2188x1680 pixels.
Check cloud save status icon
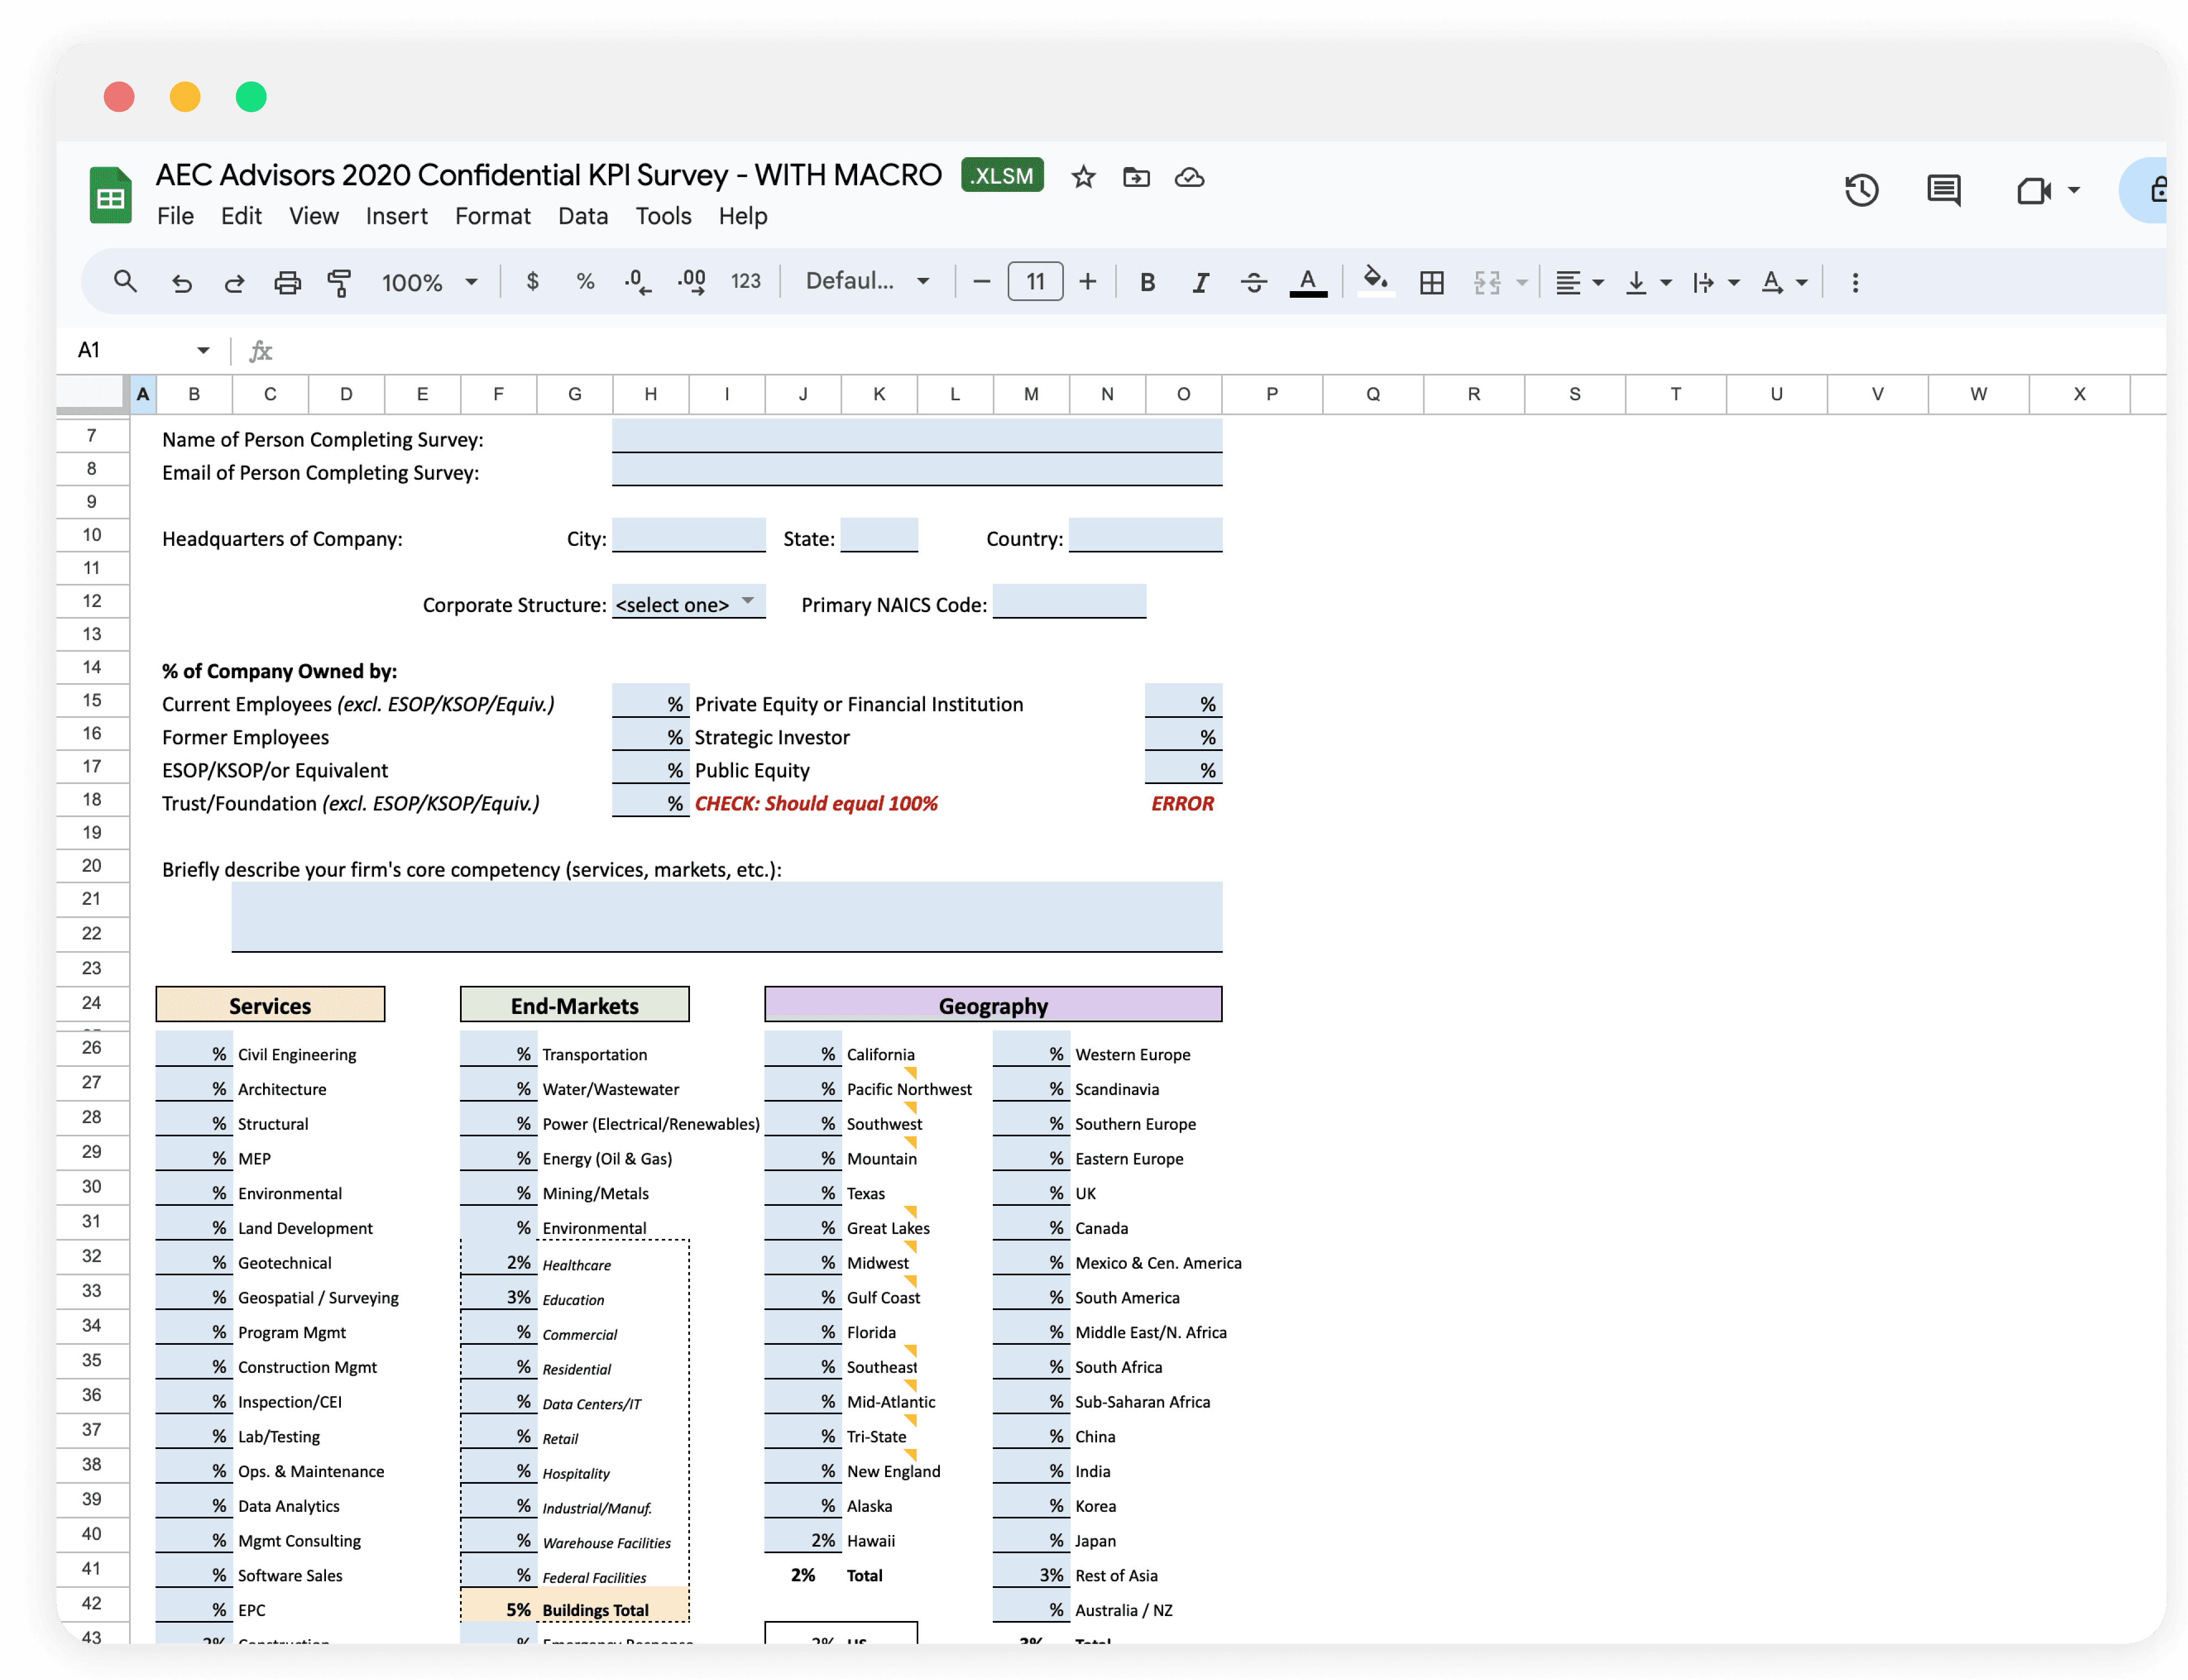[1189, 177]
